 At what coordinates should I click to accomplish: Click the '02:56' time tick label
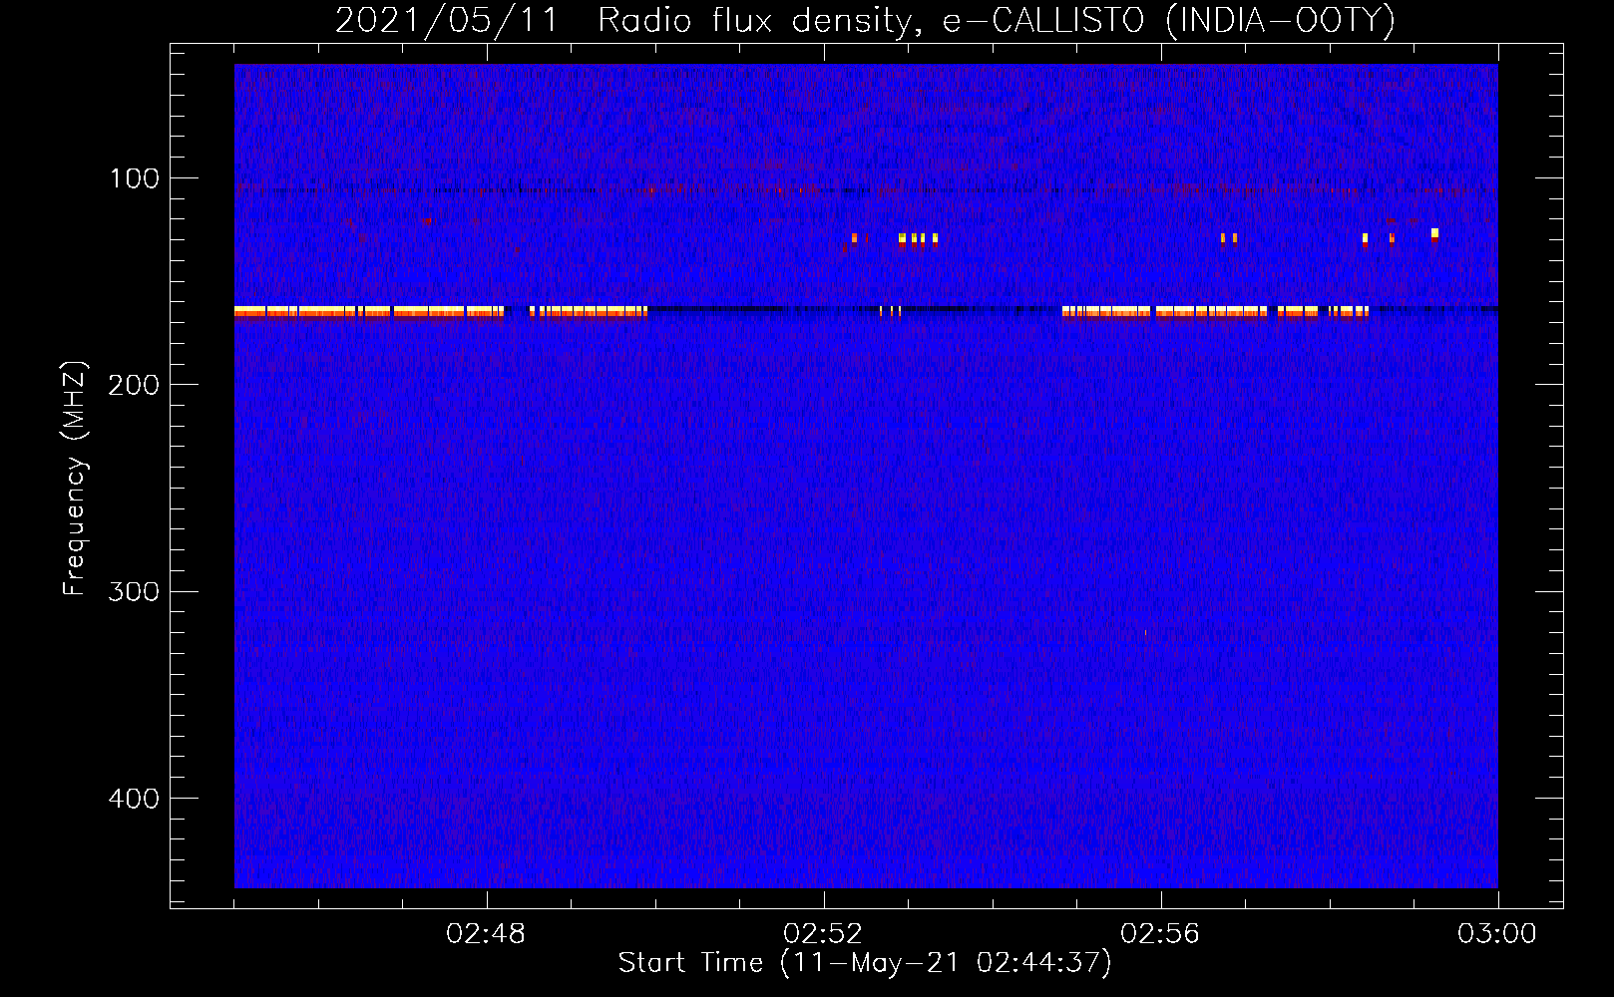pos(1160,934)
